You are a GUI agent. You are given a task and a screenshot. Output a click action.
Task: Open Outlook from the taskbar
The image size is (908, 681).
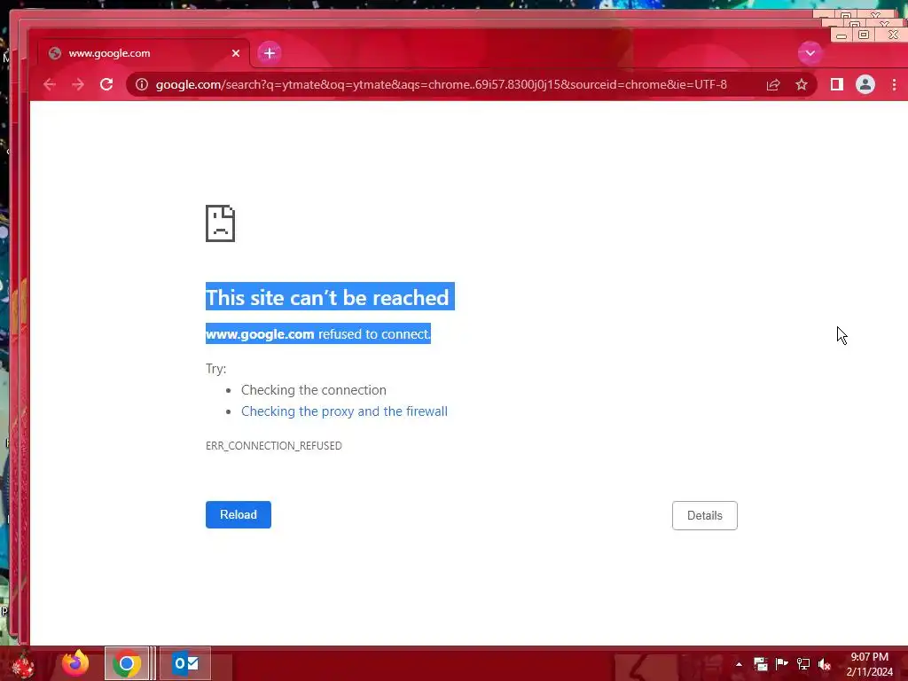pyautogui.click(x=185, y=663)
